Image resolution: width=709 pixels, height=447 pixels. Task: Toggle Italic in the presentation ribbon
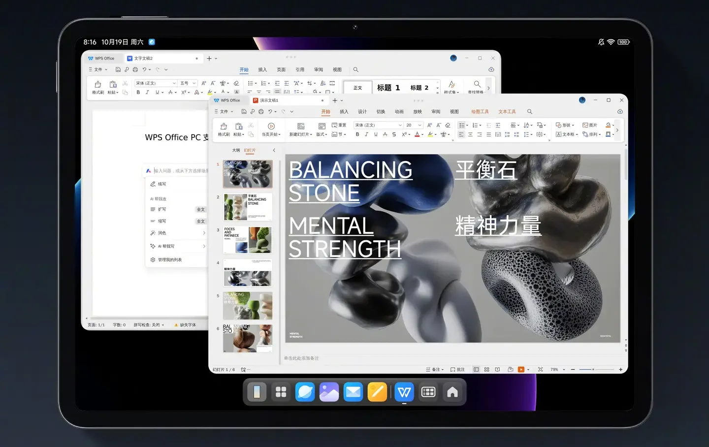pos(366,134)
